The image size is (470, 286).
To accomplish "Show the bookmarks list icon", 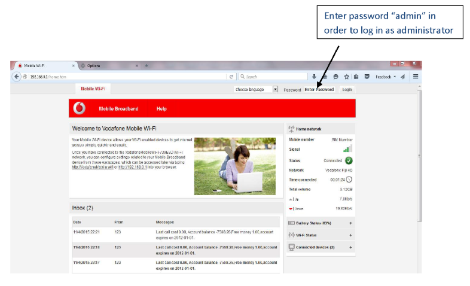I will tap(356, 77).
